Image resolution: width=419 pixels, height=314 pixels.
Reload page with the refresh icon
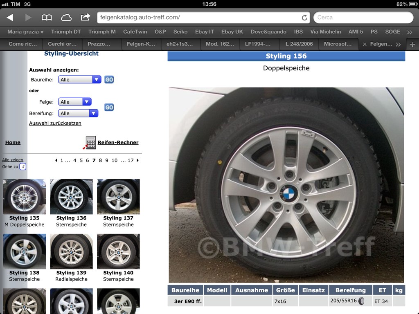coord(304,18)
